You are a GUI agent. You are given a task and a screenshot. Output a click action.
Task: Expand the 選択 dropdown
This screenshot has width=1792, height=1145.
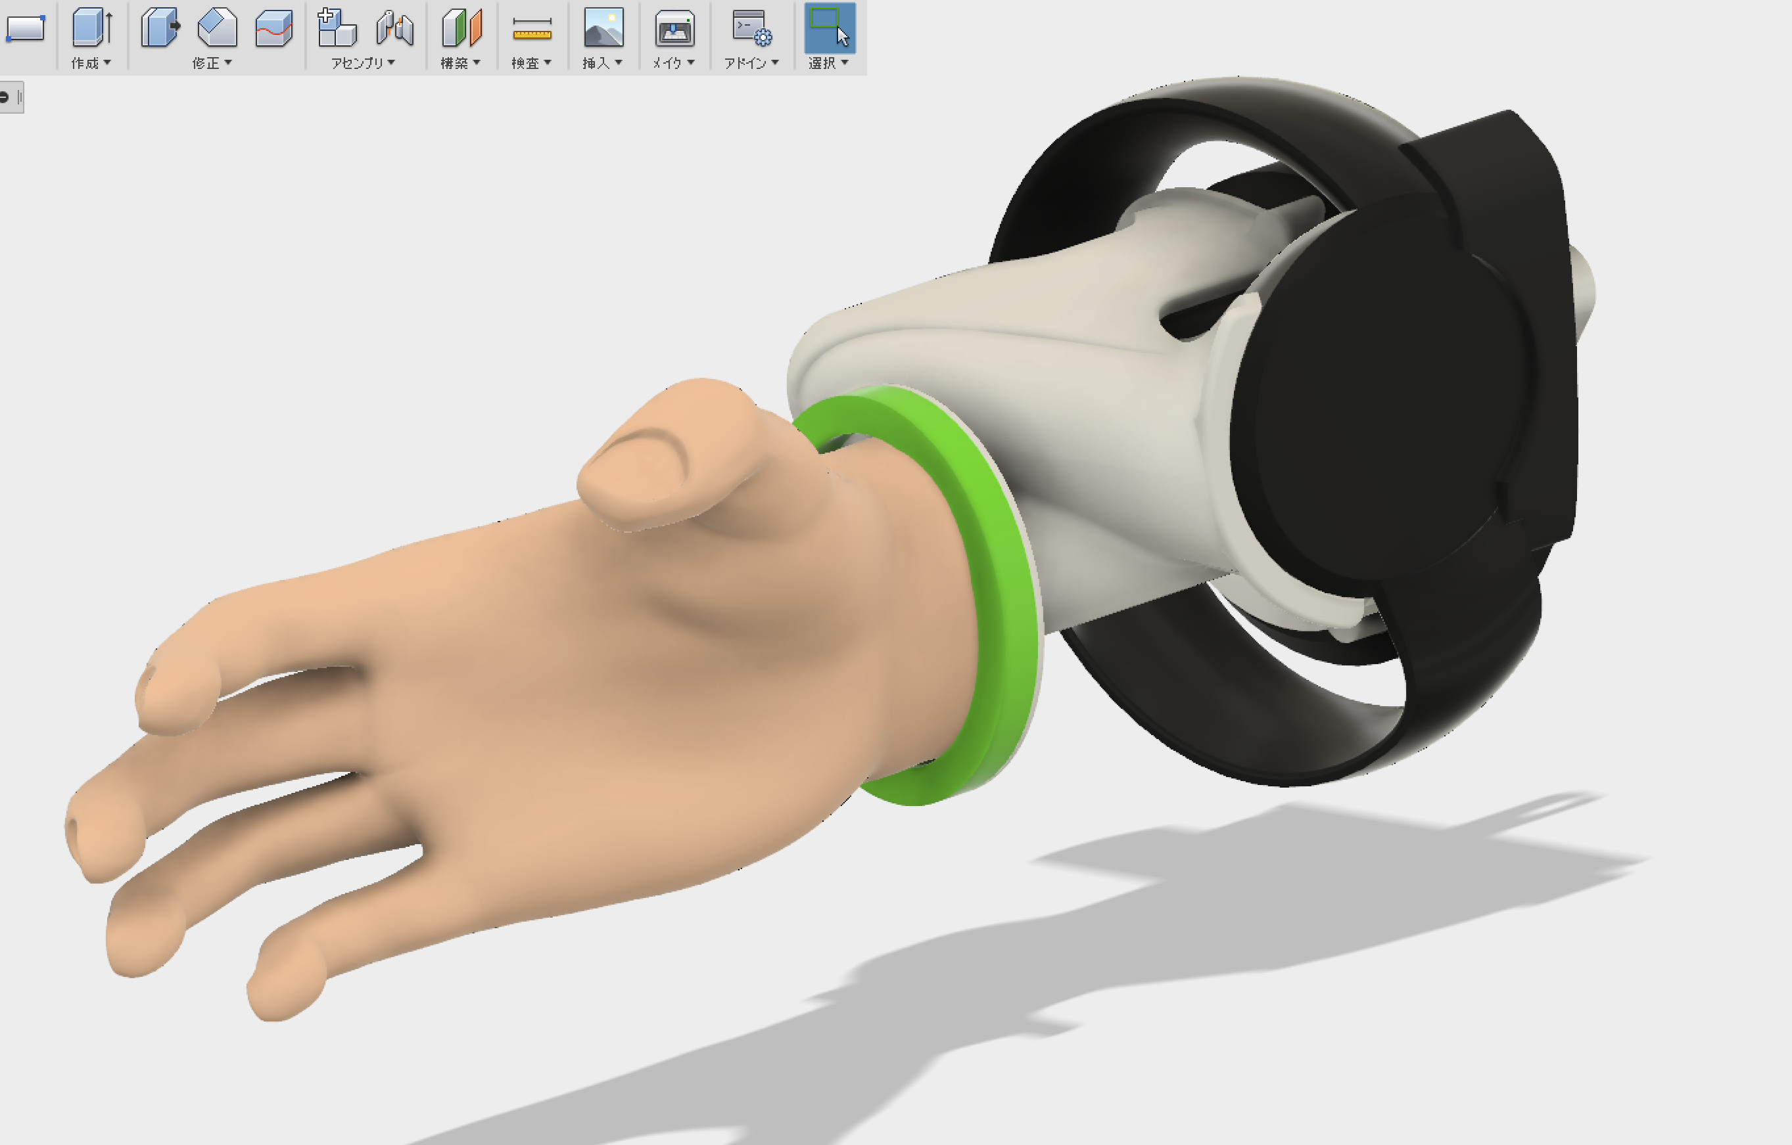tap(828, 63)
